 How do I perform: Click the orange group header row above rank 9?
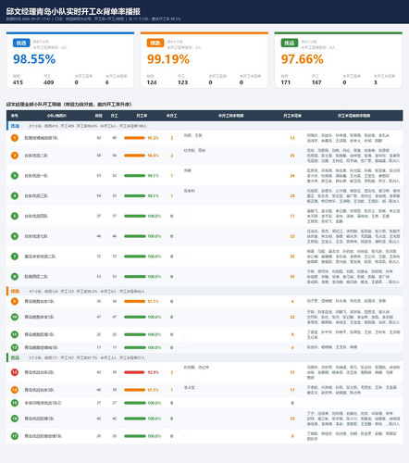pyautogui.click(x=204, y=291)
